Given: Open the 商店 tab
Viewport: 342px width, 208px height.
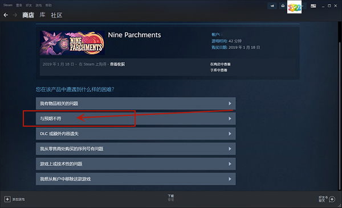Looking at the screenshot, I should click(28, 15).
